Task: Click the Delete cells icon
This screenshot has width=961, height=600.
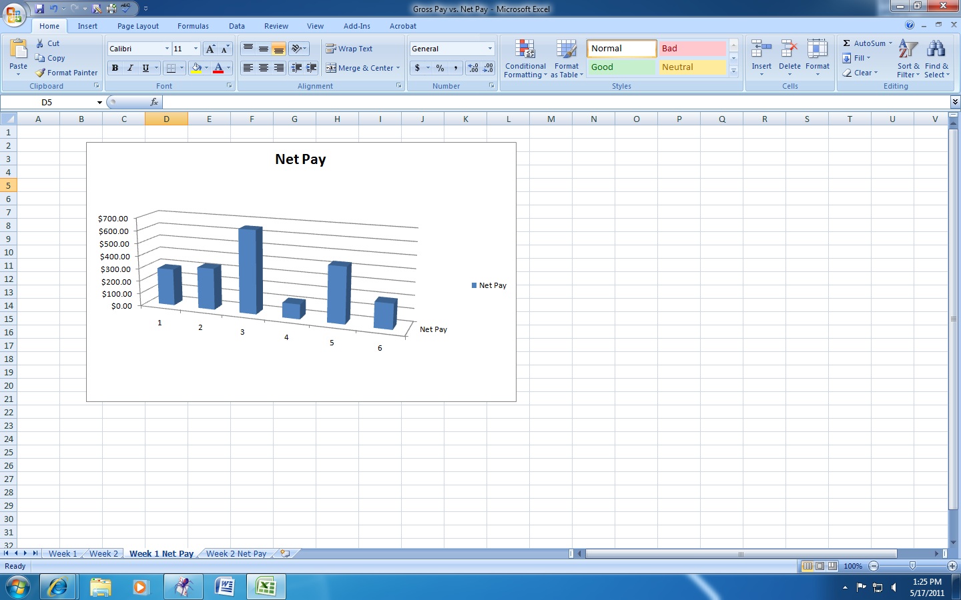Action: click(789, 49)
